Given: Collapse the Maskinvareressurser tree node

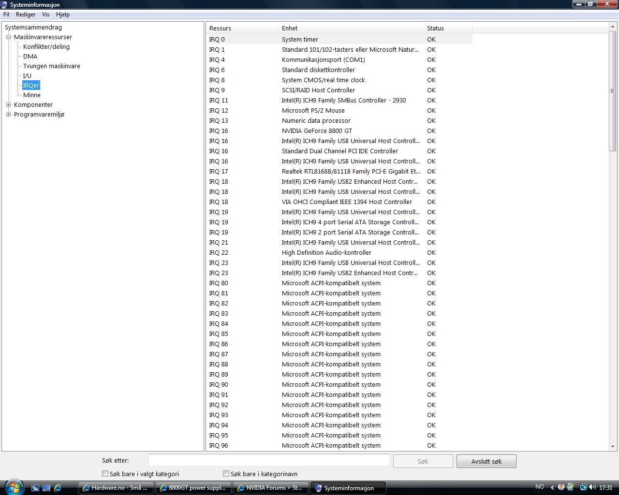Looking at the screenshot, I should [8, 37].
